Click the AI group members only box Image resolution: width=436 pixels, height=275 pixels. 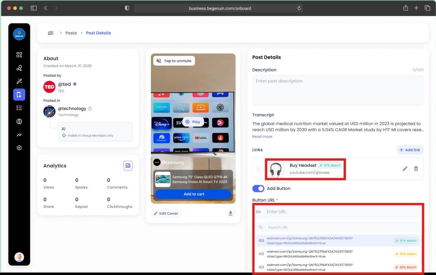(x=95, y=132)
